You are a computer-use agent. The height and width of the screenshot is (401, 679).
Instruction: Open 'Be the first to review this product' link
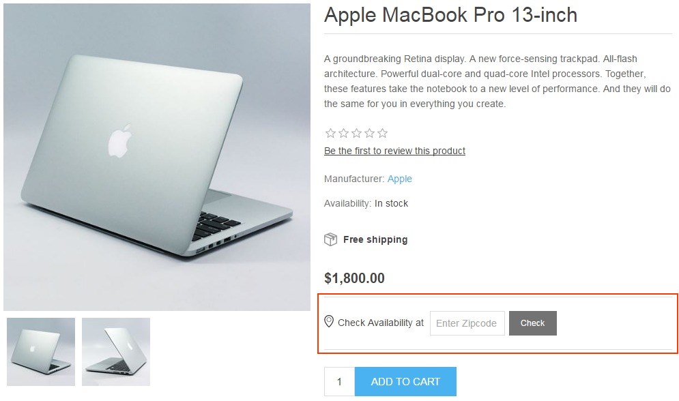[394, 151]
